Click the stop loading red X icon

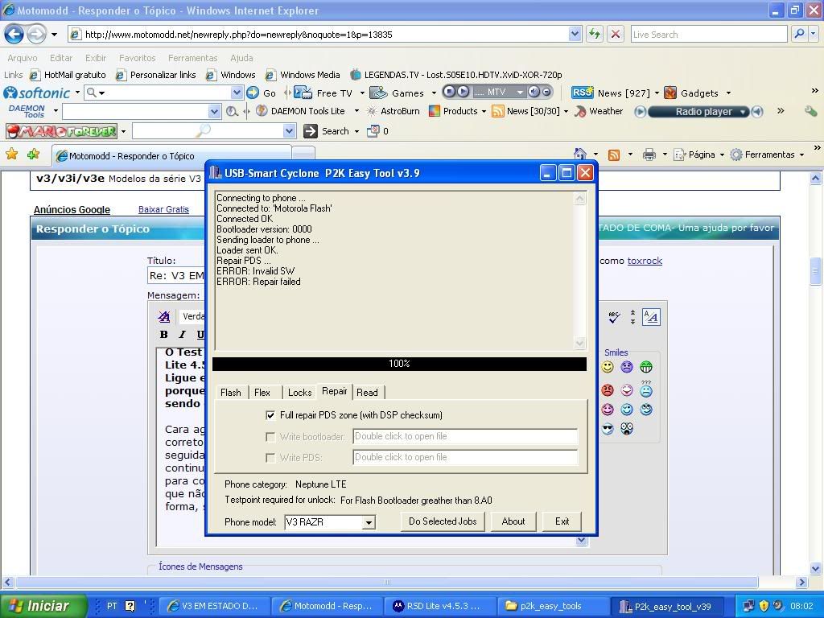pos(616,35)
